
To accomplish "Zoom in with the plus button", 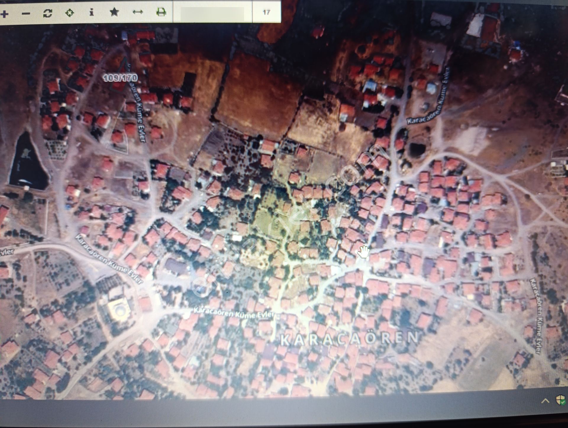I will click(x=5, y=13).
